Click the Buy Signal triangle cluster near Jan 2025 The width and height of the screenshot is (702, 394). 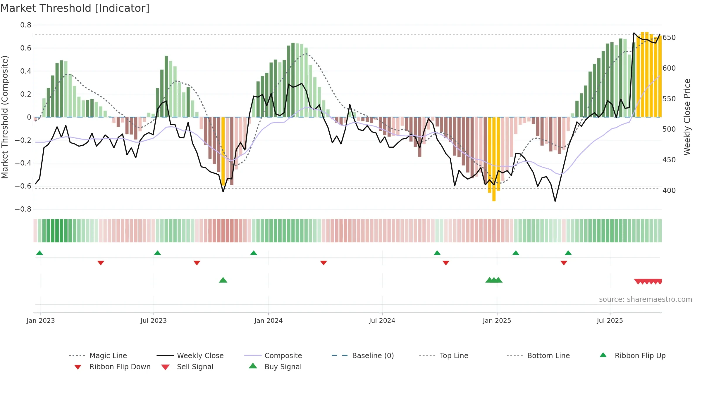coord(494,280)
